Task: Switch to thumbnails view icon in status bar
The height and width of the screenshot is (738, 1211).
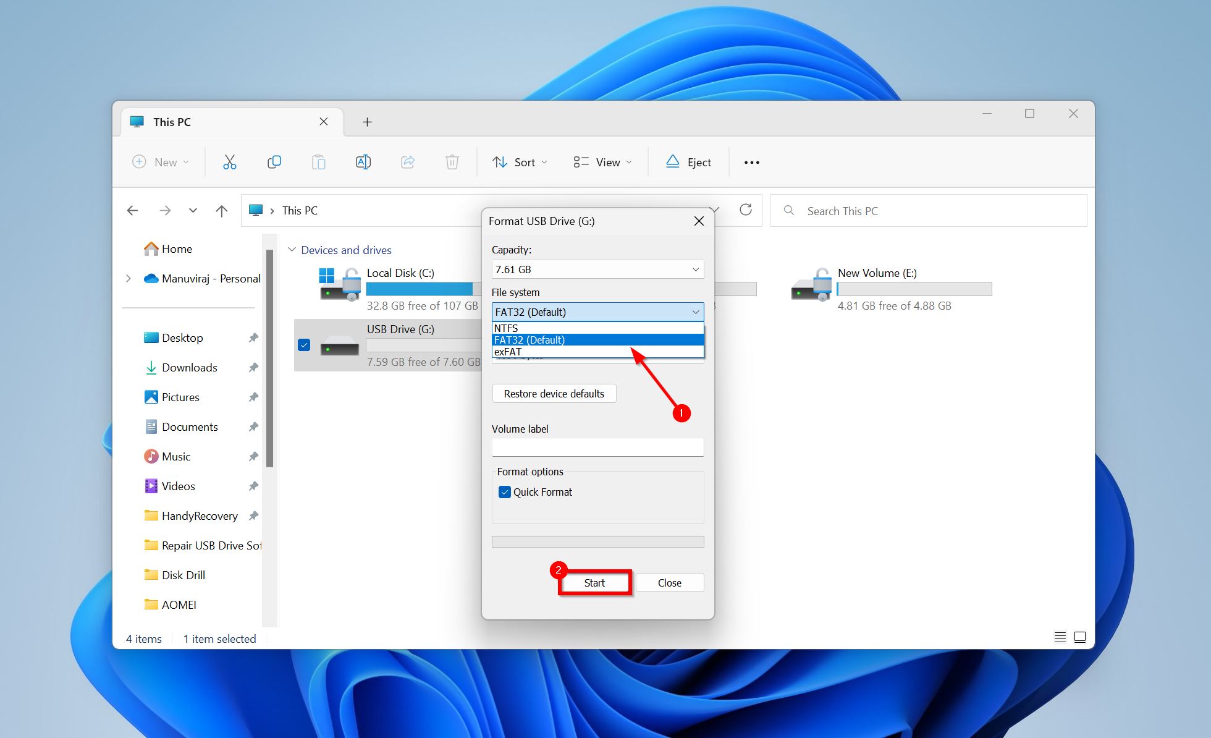Action: 1080,637
